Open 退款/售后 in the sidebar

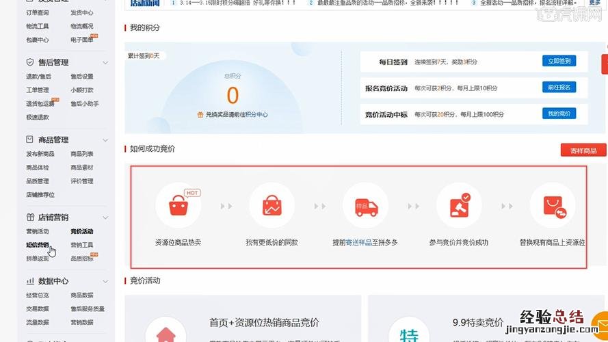click(38, 77)
